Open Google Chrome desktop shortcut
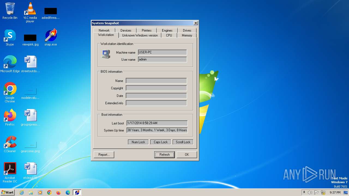The image size is (349, 196). [x=10, y=93]
